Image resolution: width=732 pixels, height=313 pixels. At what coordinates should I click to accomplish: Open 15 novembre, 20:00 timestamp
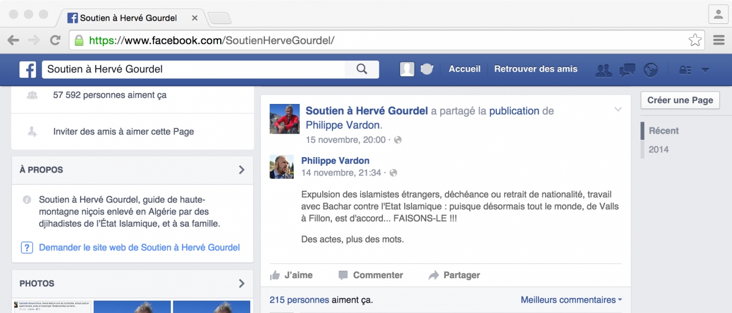[346, 139]
